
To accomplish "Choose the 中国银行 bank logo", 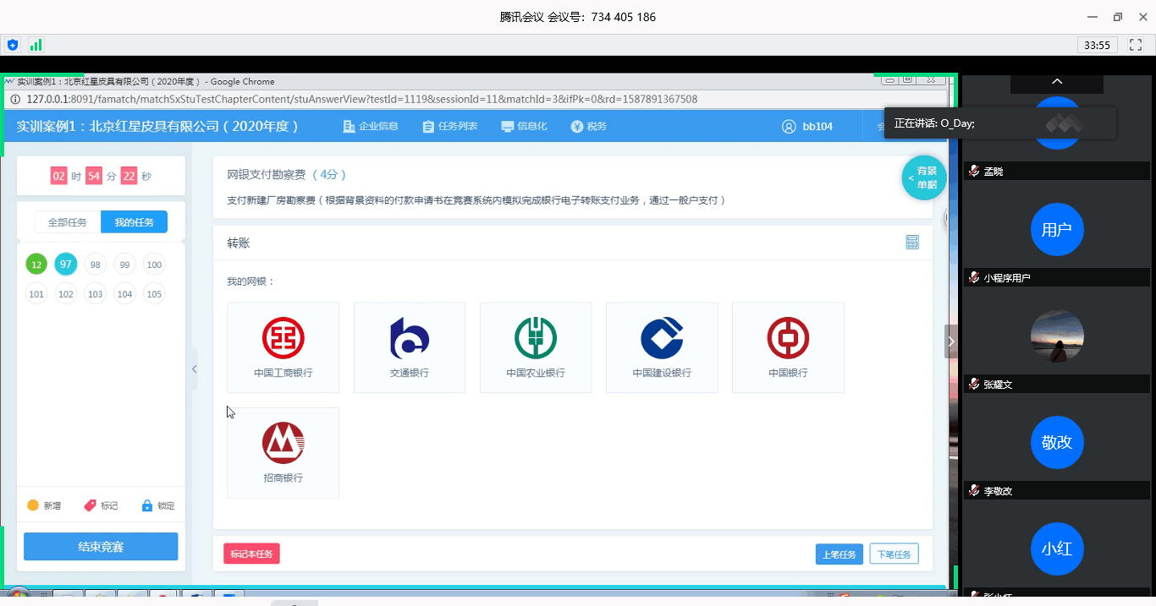I will pyautogui.click(x=788, y=339).
